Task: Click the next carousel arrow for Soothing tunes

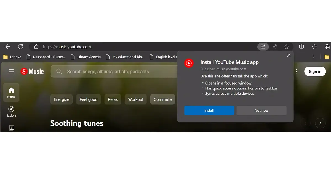Action: coord(320,123)
